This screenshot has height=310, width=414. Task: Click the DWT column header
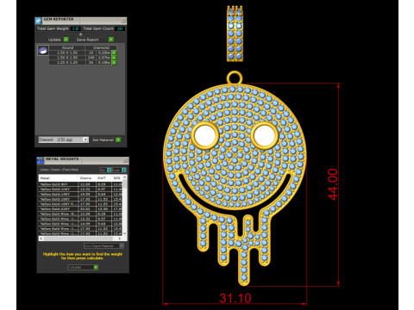(103, 178)
